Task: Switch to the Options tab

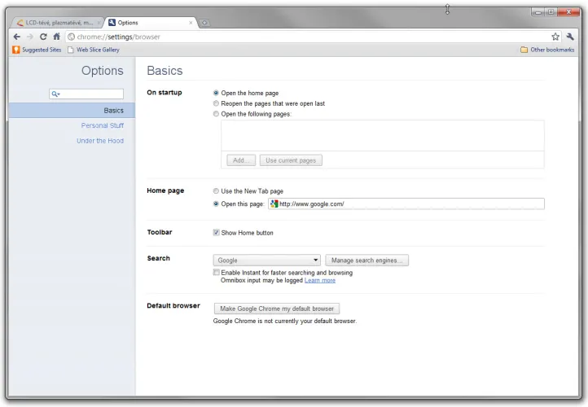Action: coord(151,23)
